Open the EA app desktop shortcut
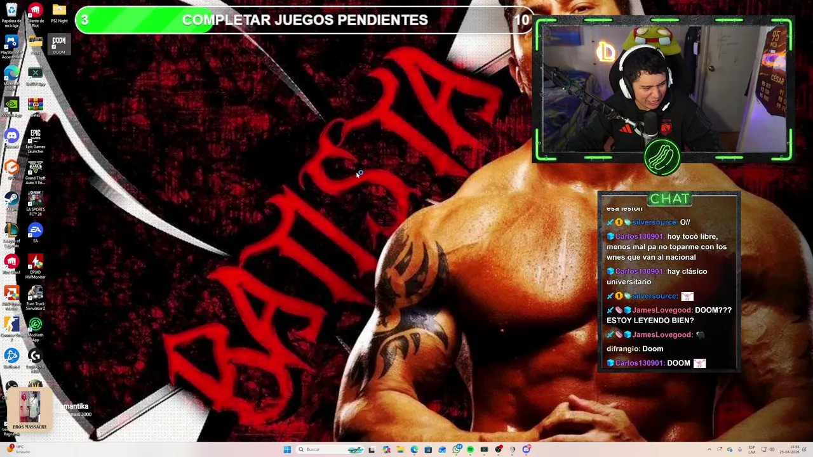The height and width of the screenshot is (457, 813). pos(35,232)
